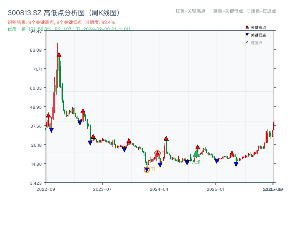
Task: Click the red-circled T2 marker on the chart
Action: pyautogui.click(x=157, y=153)
